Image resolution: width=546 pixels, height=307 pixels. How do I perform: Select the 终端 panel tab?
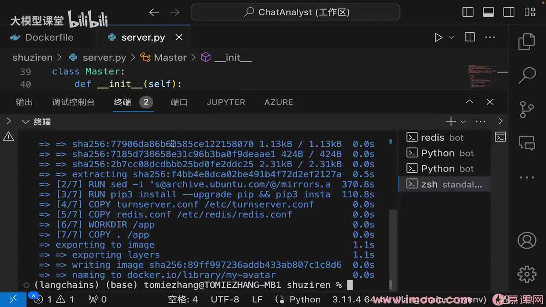point(122,102)
